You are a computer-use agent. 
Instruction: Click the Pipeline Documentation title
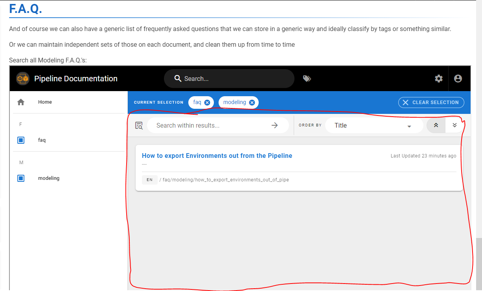76,79
